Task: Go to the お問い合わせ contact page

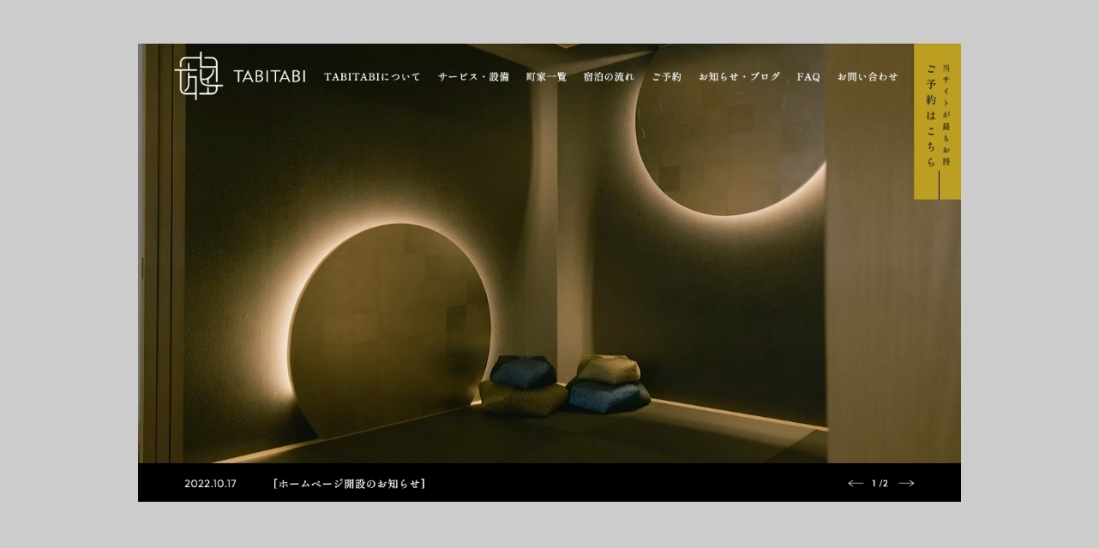Action: tap(868, 77)
